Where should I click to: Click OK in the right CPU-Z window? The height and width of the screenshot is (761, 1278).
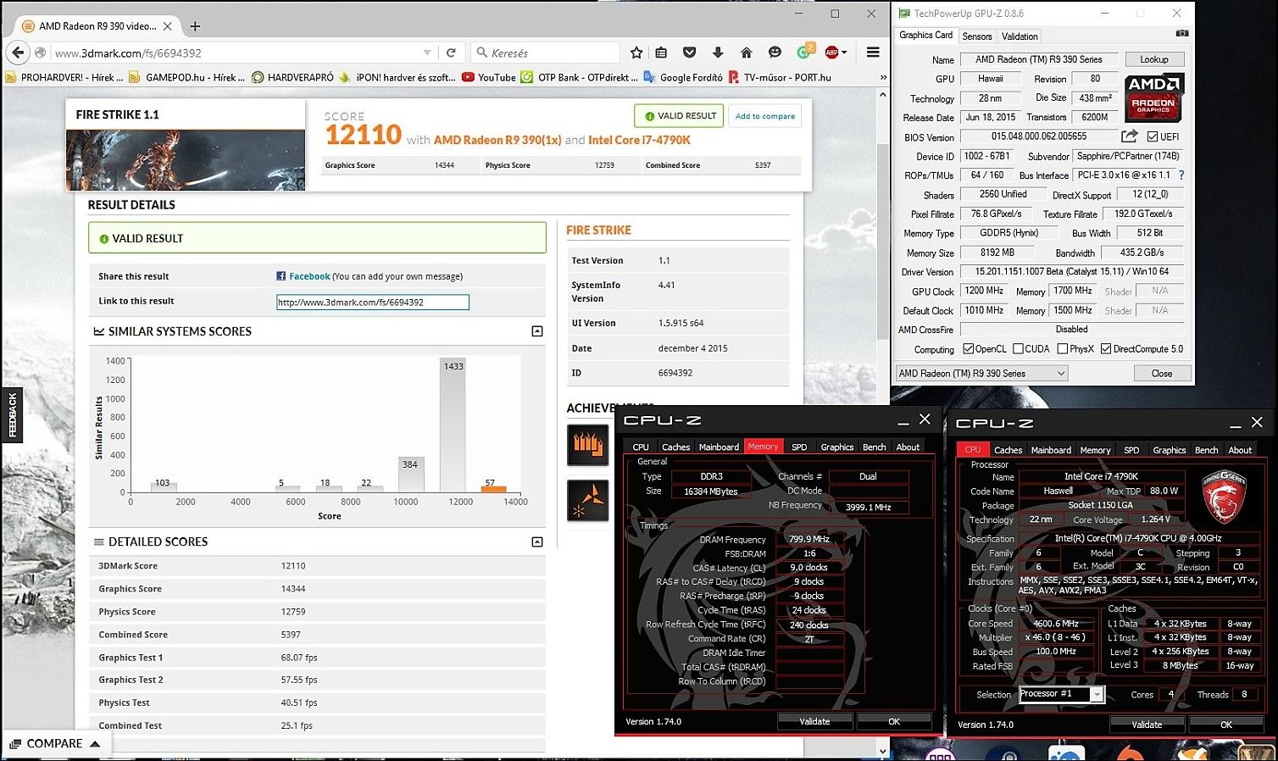[1226, 725]
